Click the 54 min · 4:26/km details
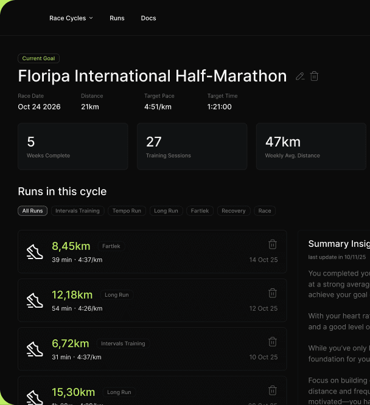Image resolution: width=370 pixels, height=405 pixels. (x=77, y=308)
